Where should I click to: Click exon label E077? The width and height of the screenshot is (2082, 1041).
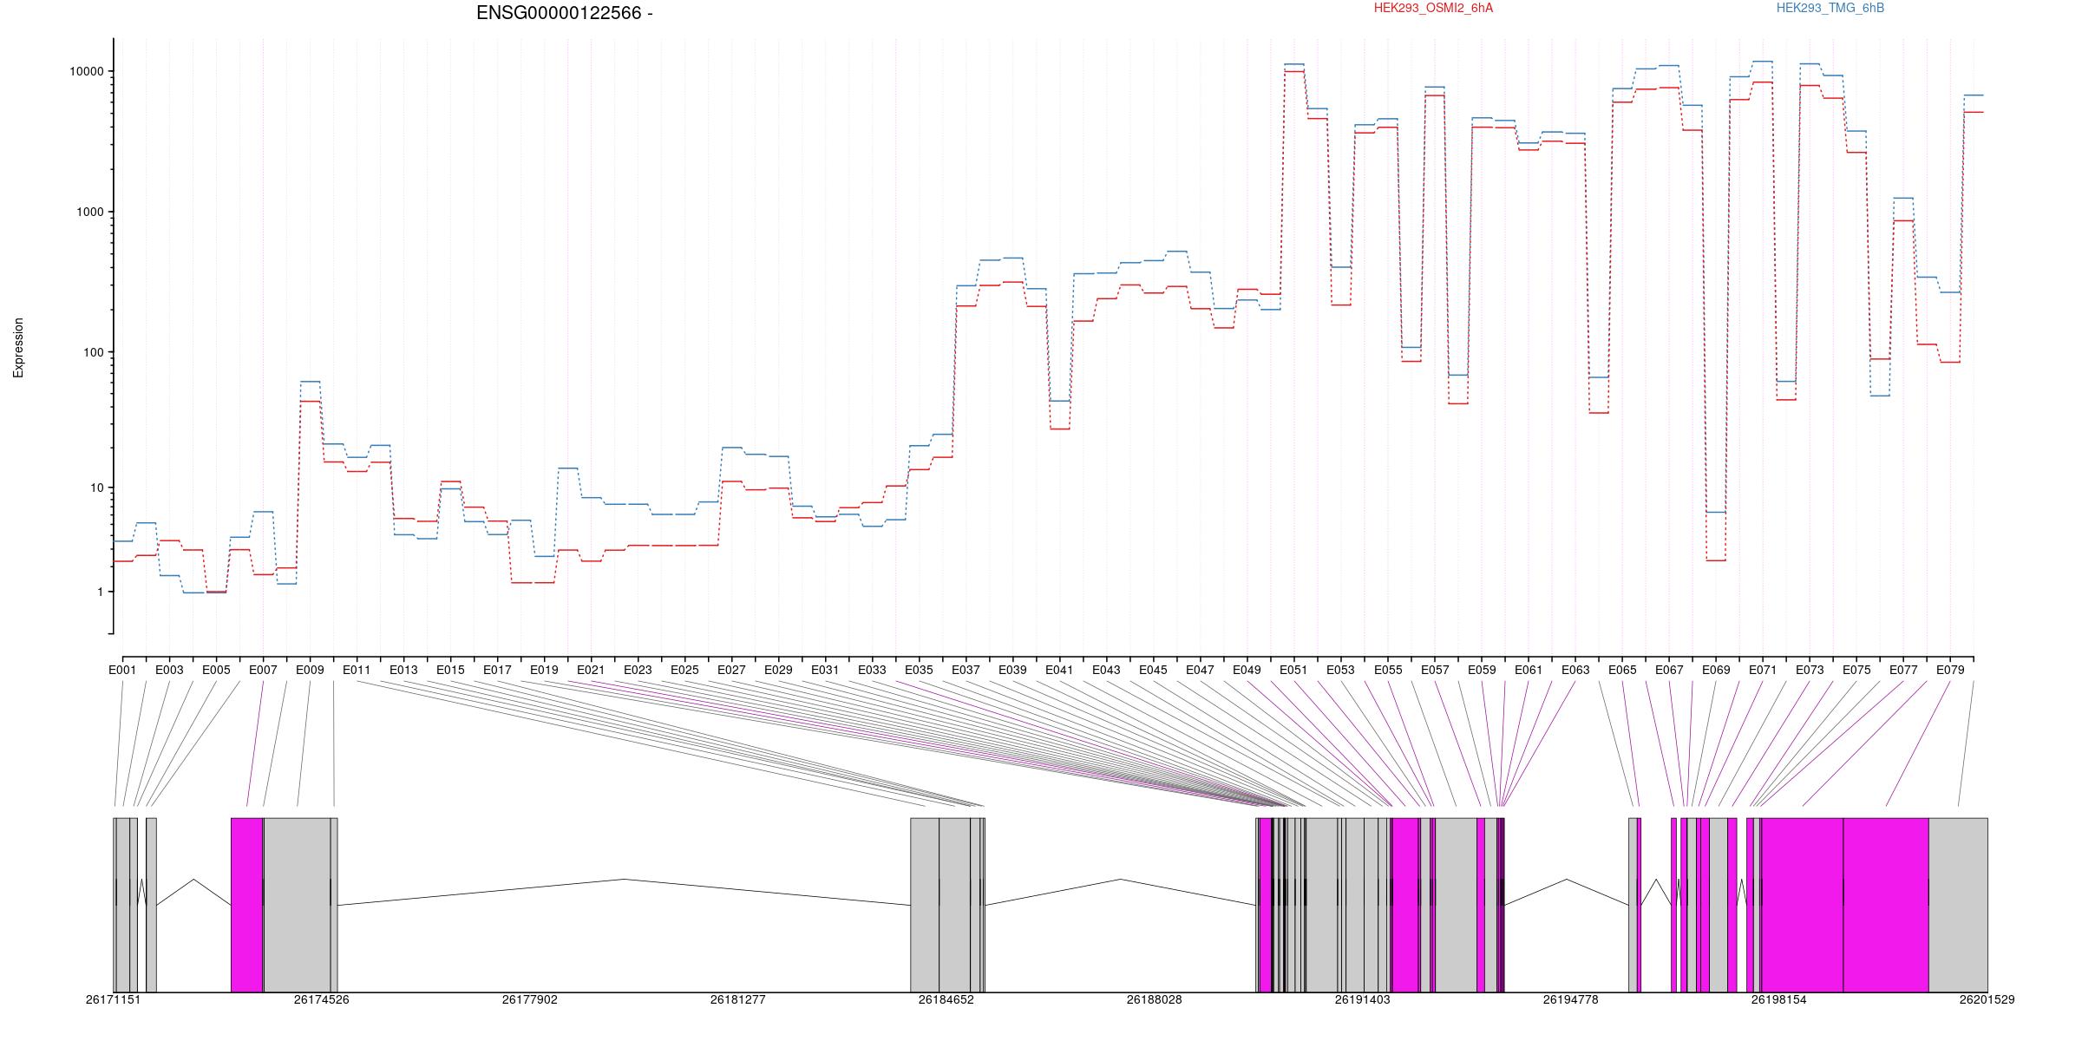coord(1903,670)
